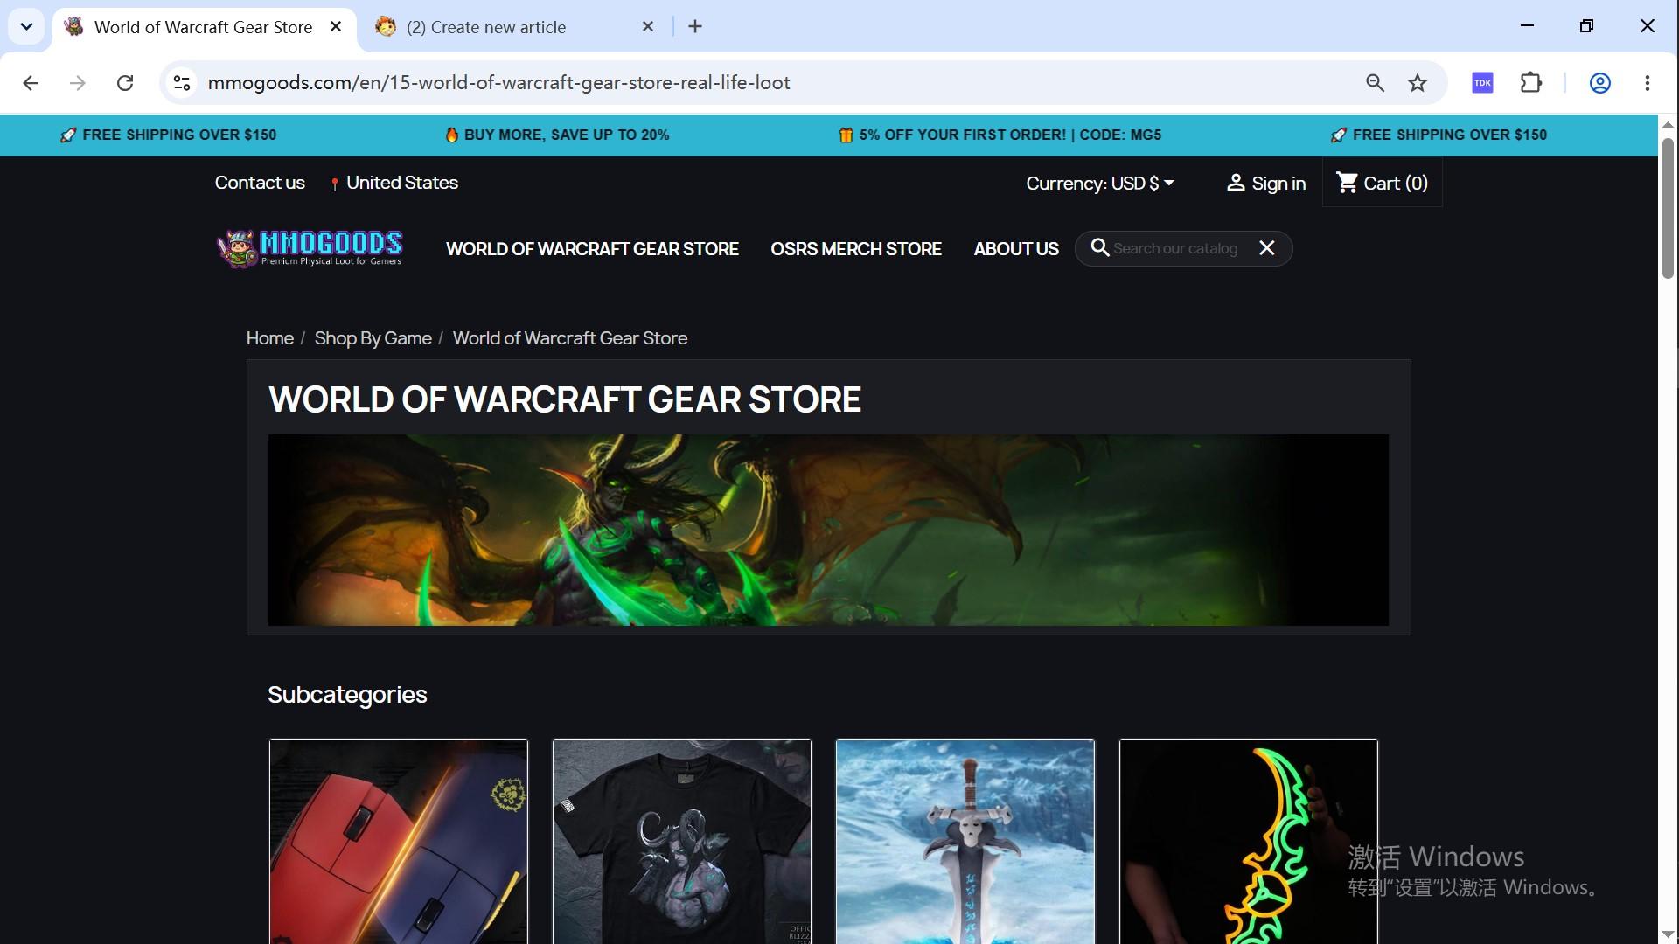Click the zoom magnifier icon in address bar
The width and height of the screenshot is (1679, 944).
click(1375, 83)
